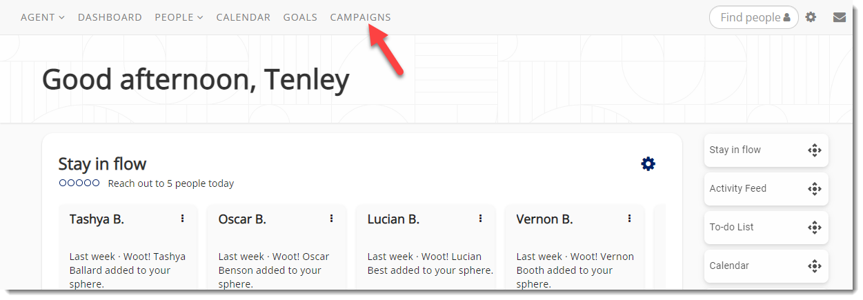Click move handle on Calendar widget item

[x=814, y=266]
